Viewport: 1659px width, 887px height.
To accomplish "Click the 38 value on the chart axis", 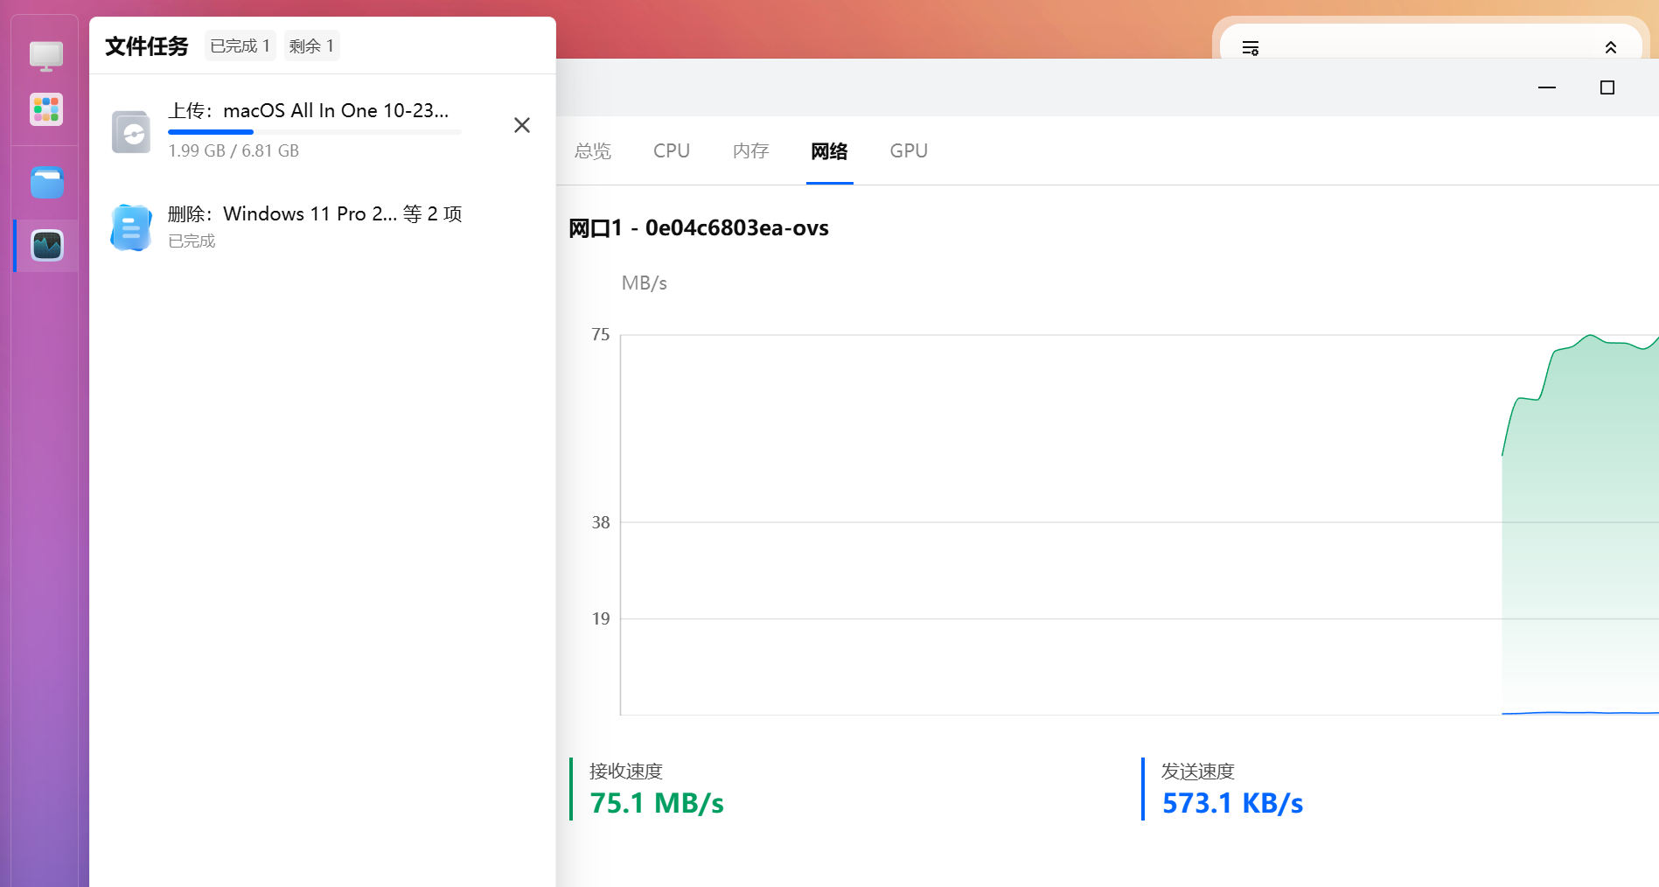I will 601,523.
